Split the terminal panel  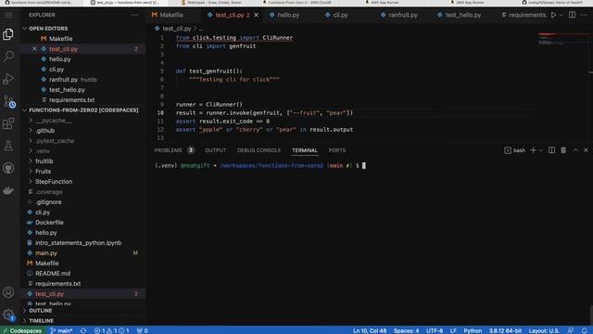[552, 150]
